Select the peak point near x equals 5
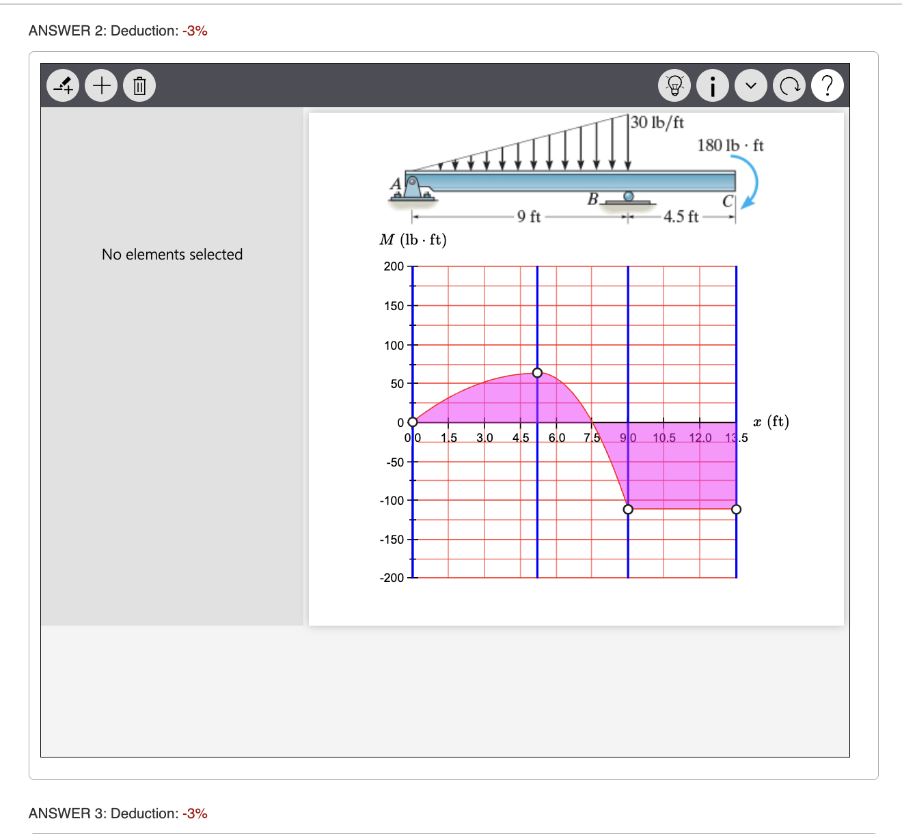 pyautogui.click(x=538, y=373)
